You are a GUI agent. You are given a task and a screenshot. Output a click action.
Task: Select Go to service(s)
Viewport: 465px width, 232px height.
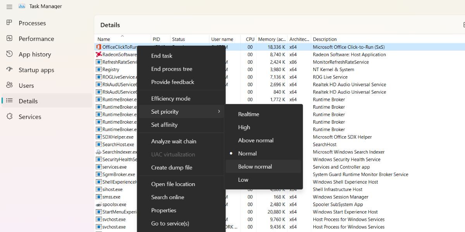[x=181, y=223]
